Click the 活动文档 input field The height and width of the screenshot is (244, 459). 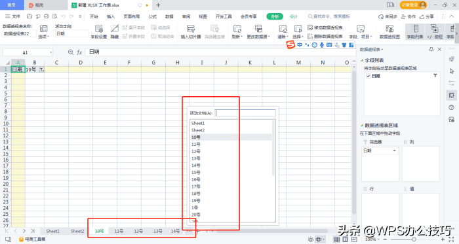click(245, 113)
